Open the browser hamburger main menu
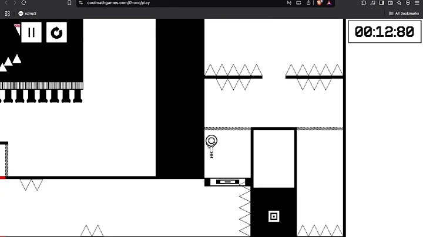The width and height of the screenshot is (423, 237). click(417, 3)
